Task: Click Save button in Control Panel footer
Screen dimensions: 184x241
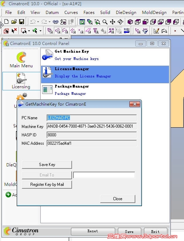Action: click(129, 232)
